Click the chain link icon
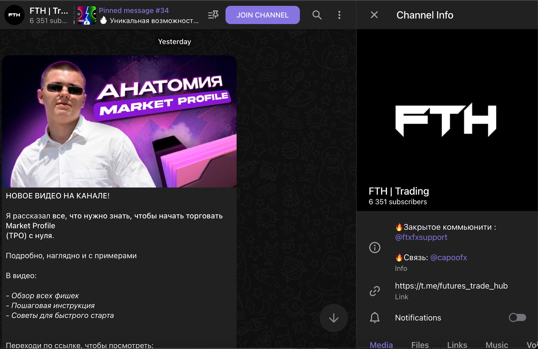 pyautogui.click(x=375, y=291)
